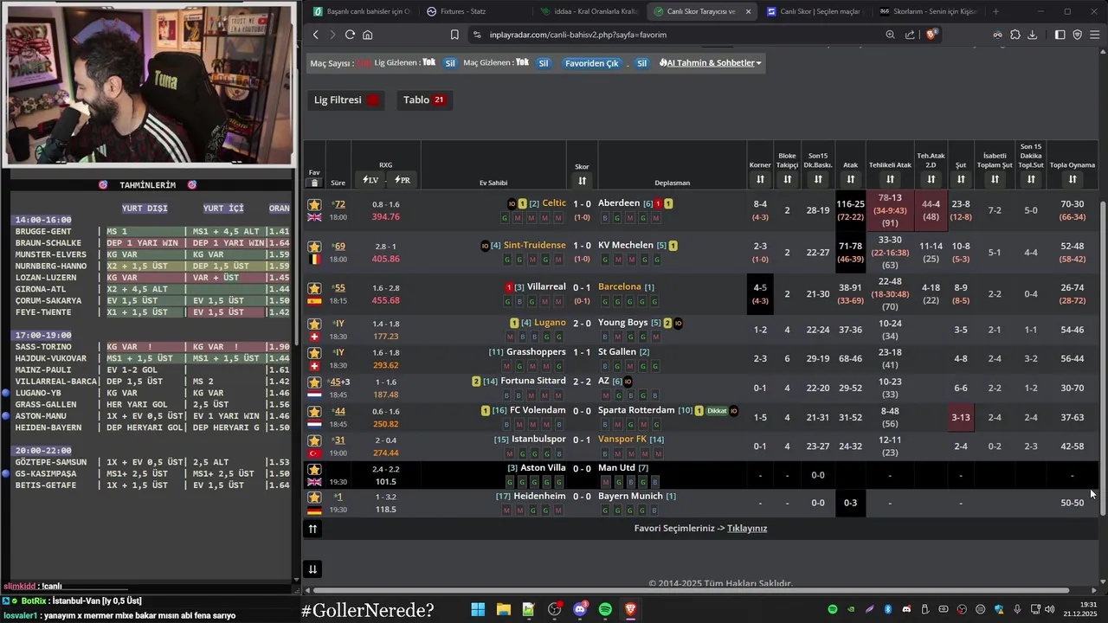This screenshot has height=623, width=1108.
Task: Expand AI Tahmin & Sohbetler dropdown
Action: tap(711, 63)
